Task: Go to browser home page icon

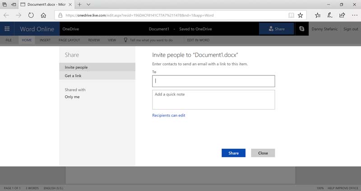Action: click(x=43, y=15)
